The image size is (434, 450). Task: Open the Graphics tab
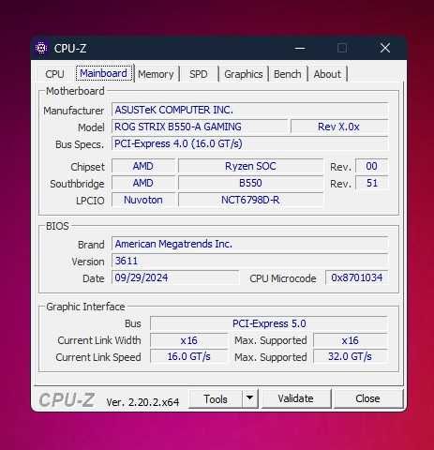click(x=244, y=74)
